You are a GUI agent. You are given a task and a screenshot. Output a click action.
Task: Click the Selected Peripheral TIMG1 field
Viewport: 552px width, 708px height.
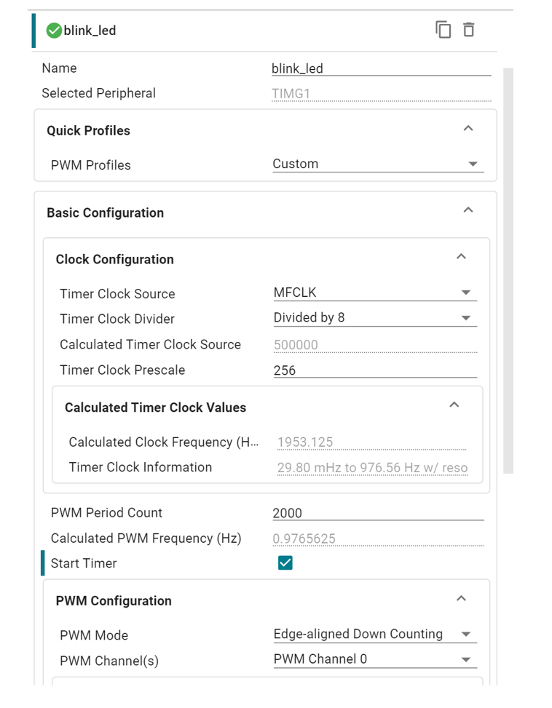[382, 93]
